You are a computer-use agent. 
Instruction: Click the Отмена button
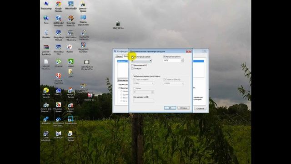tap(183, 108)
